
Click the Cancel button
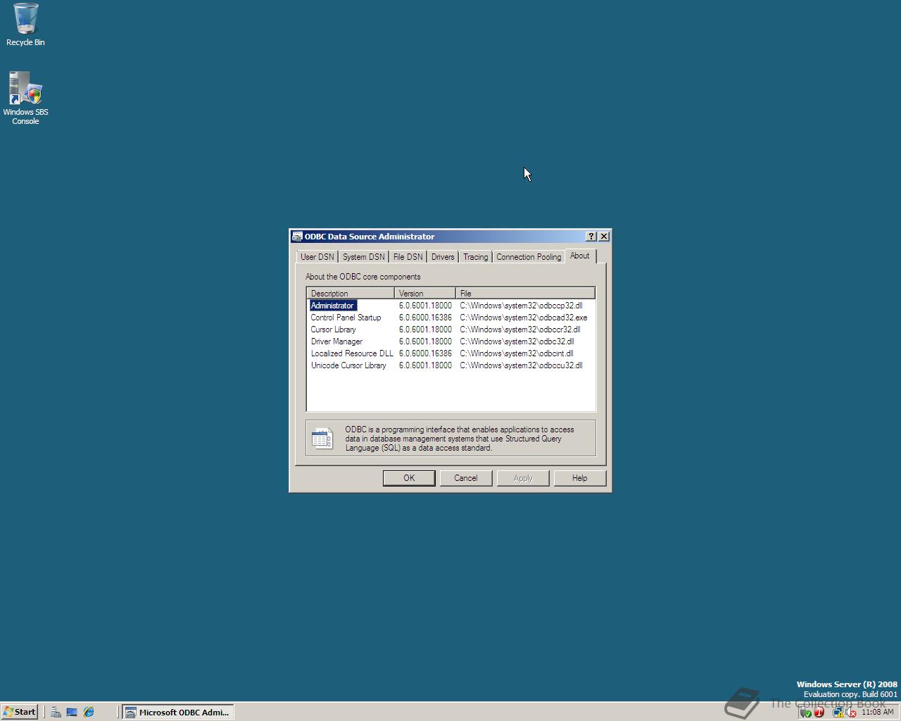pos(466,478)
